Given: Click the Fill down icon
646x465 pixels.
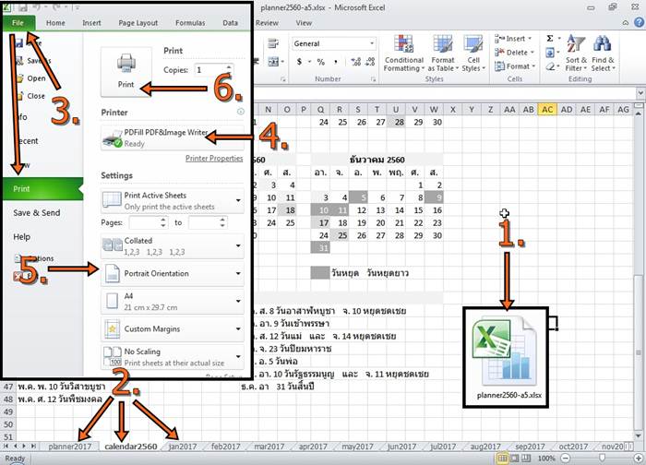Looking at the screenshot, I should 550,53.
